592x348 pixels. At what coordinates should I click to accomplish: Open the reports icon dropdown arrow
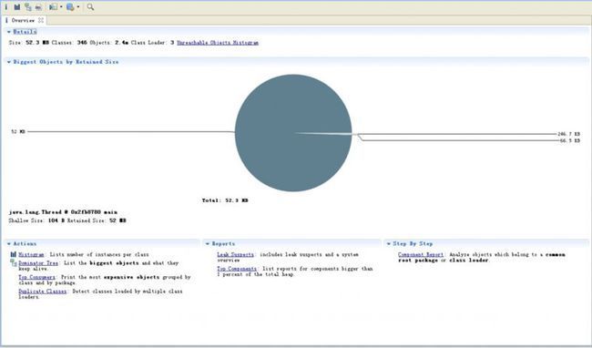[61, 6]
